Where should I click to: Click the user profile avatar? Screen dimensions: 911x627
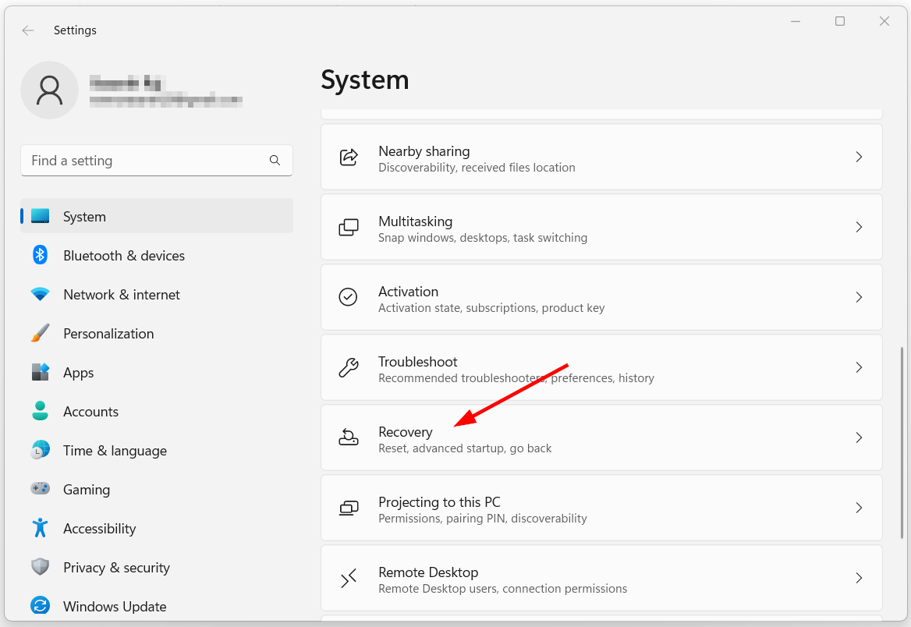click(x=49, y=90)
